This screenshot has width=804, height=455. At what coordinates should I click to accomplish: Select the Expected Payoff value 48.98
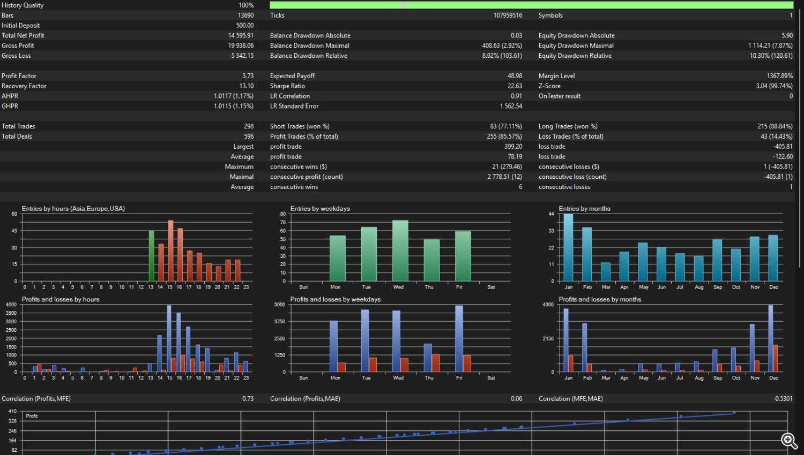coord(515,76)
